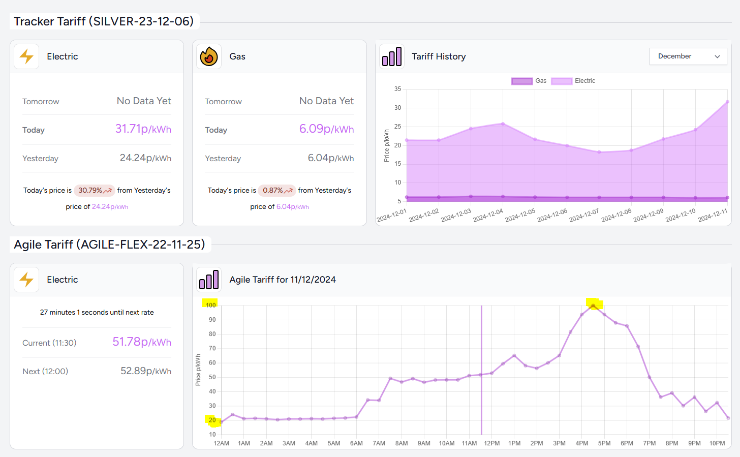The width and height of the screenshot is (740, 457).
Task: Click the 31.71p/kWh Today electric price
Action: 143,129
